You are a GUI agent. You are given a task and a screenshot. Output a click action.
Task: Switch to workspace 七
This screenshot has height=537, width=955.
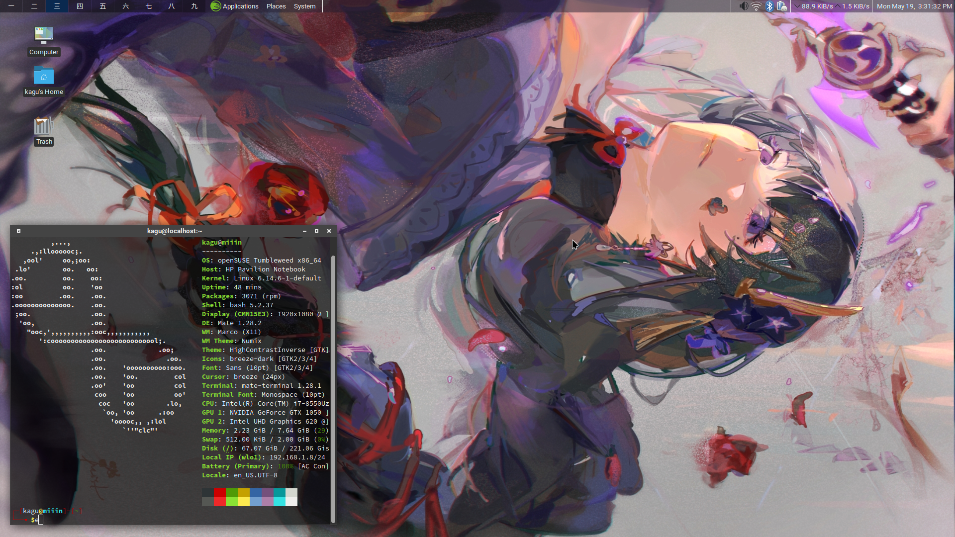pyautogui.click(x=148, y=6)
